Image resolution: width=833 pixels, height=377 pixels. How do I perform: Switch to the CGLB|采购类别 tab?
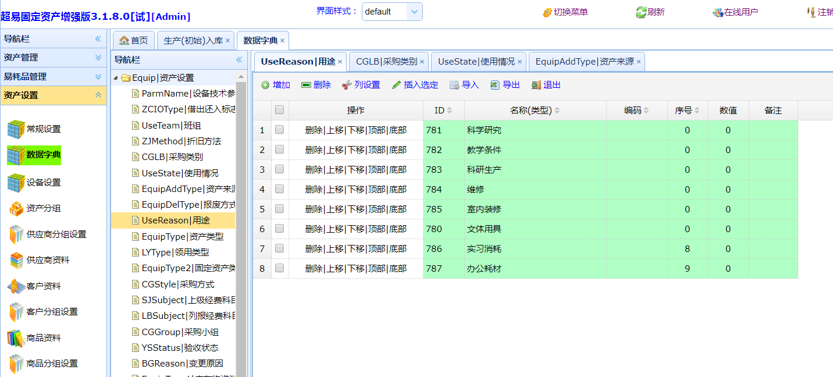click(386, 61)
